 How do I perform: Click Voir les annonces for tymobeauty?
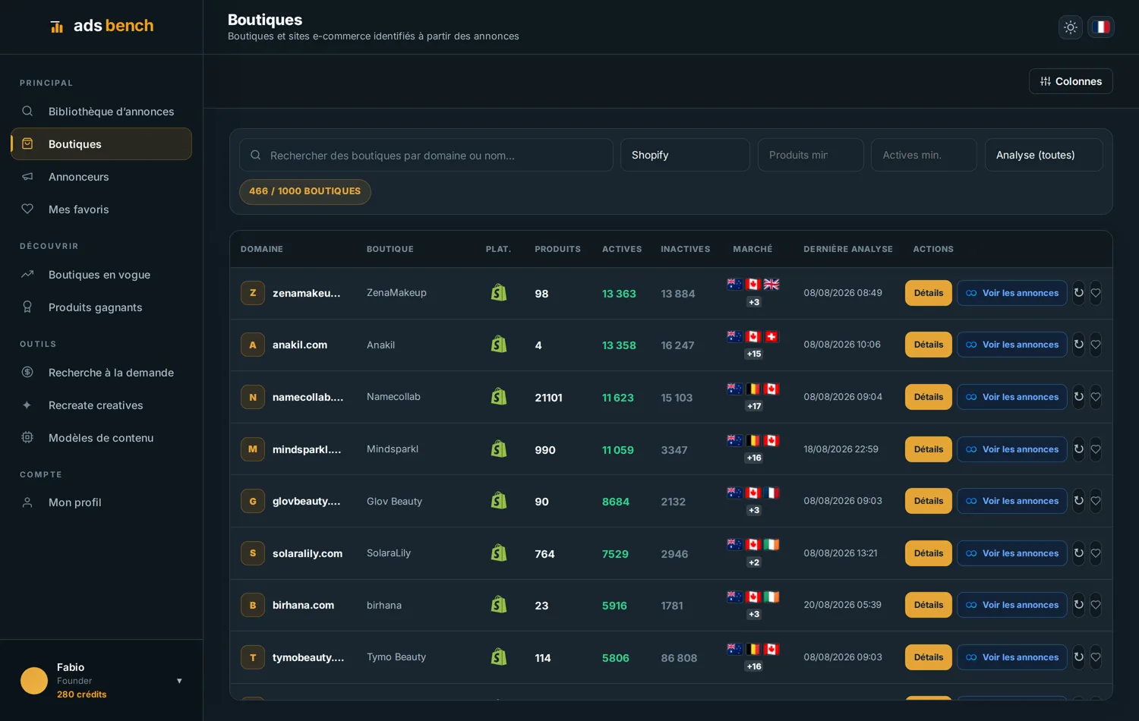click(1012, 657)
